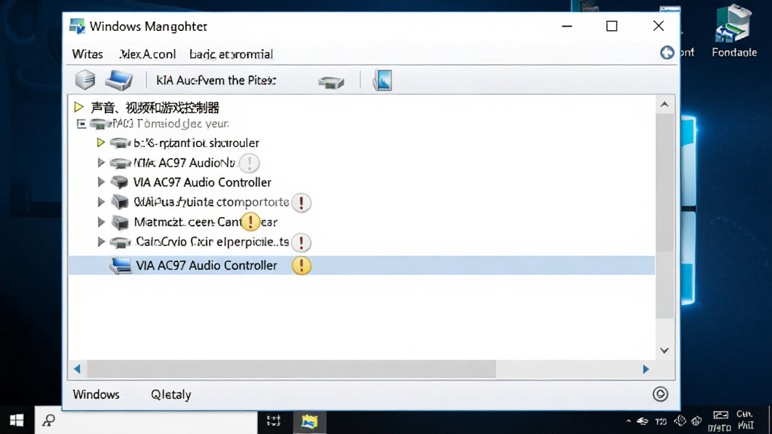
Task: Click the kIA Auc-fvem the Pites toolbar text
Action: (x=216, y=80)
